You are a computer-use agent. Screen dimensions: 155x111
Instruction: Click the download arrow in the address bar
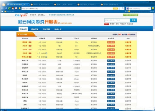coord(119,8)
